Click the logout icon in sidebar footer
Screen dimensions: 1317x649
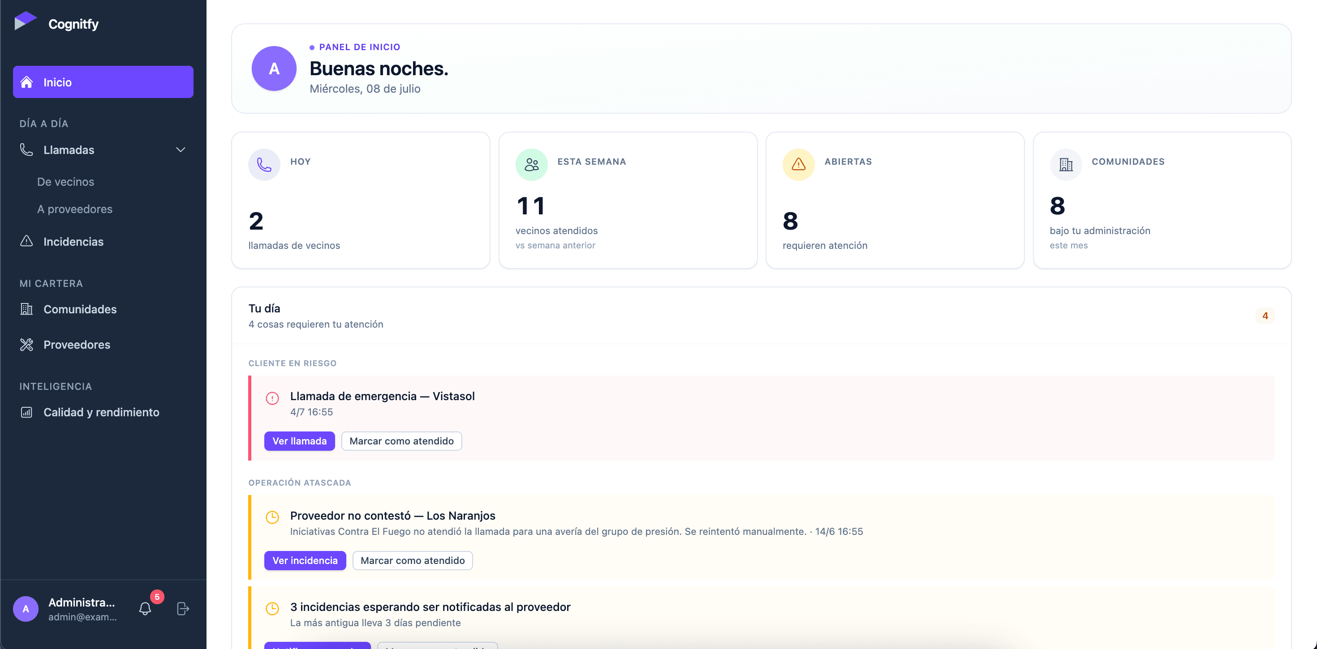click(182, 608)
